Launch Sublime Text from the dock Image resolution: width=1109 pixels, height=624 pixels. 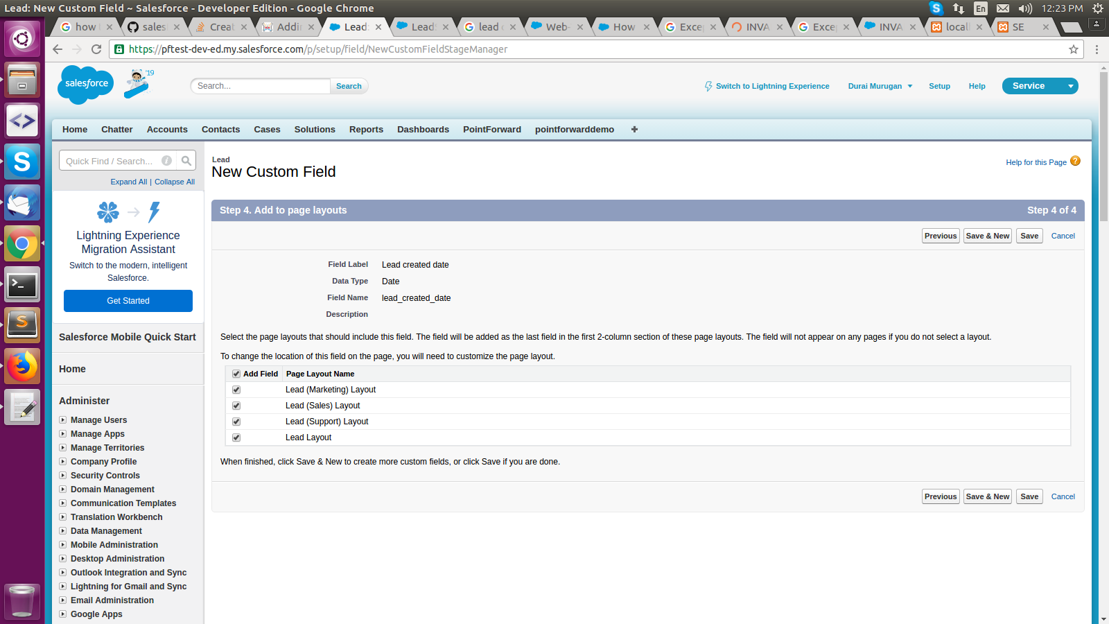[22, 325]
